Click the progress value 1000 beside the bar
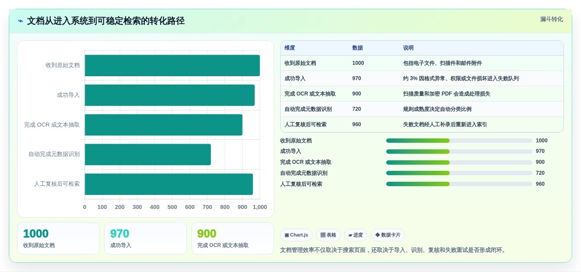Screen dimensions: 581x272 pyautogui.click(x=542, y=141)
